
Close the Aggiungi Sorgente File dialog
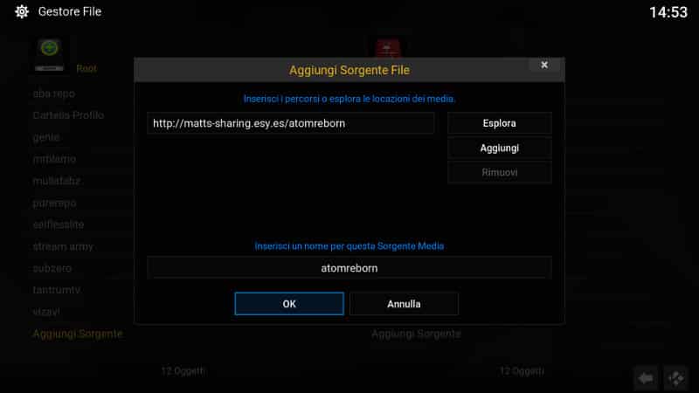[x=544, y=65]
